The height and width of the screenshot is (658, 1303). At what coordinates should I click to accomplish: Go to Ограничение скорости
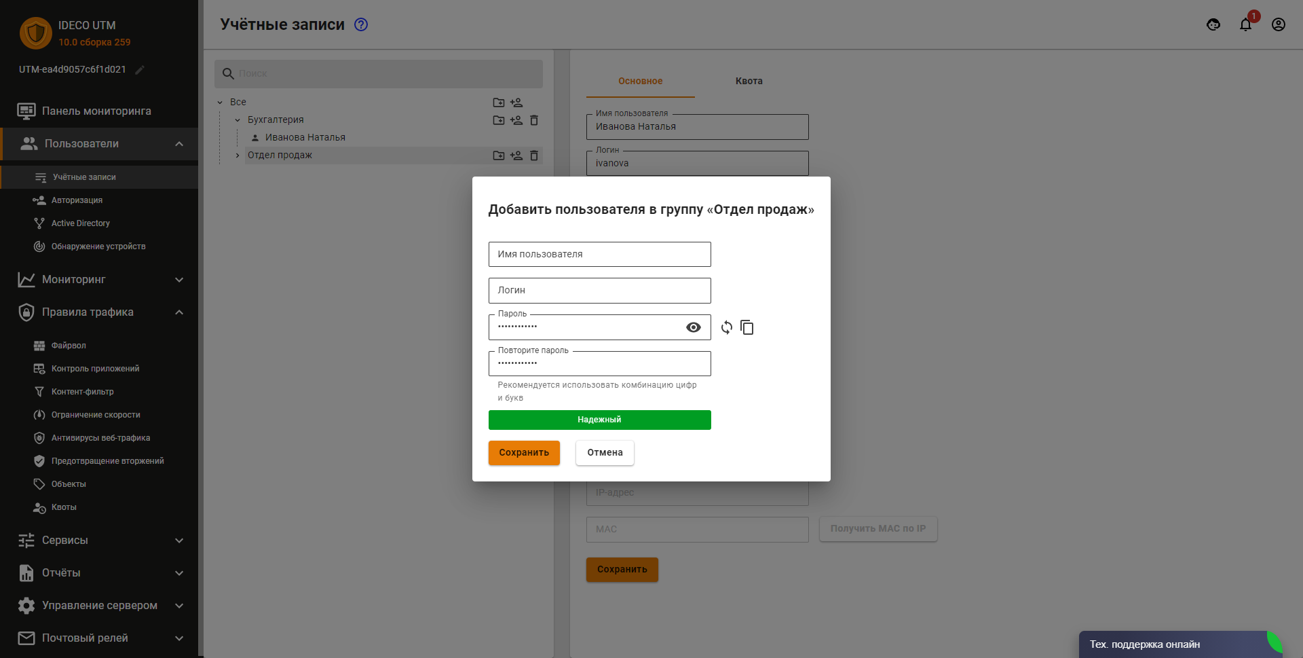pos(99,415)
